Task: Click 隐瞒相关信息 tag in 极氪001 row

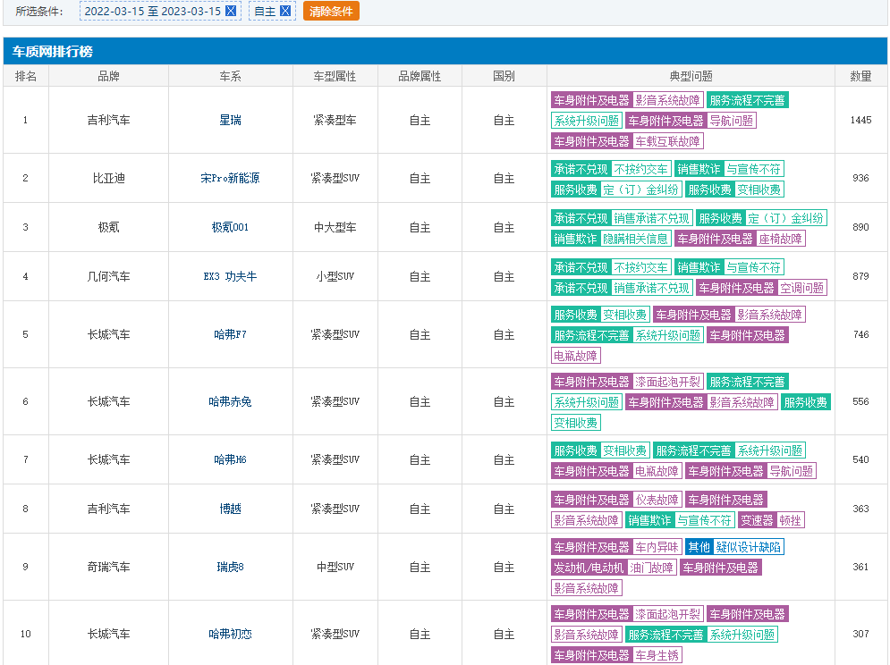Action: [635, 239]
